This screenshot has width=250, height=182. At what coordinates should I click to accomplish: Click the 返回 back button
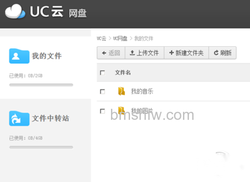click(x=111, y=53)
